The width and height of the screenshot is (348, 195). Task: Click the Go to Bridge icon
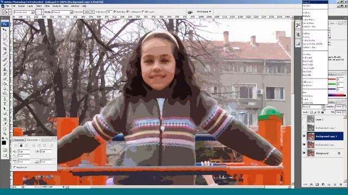[190, 12]
